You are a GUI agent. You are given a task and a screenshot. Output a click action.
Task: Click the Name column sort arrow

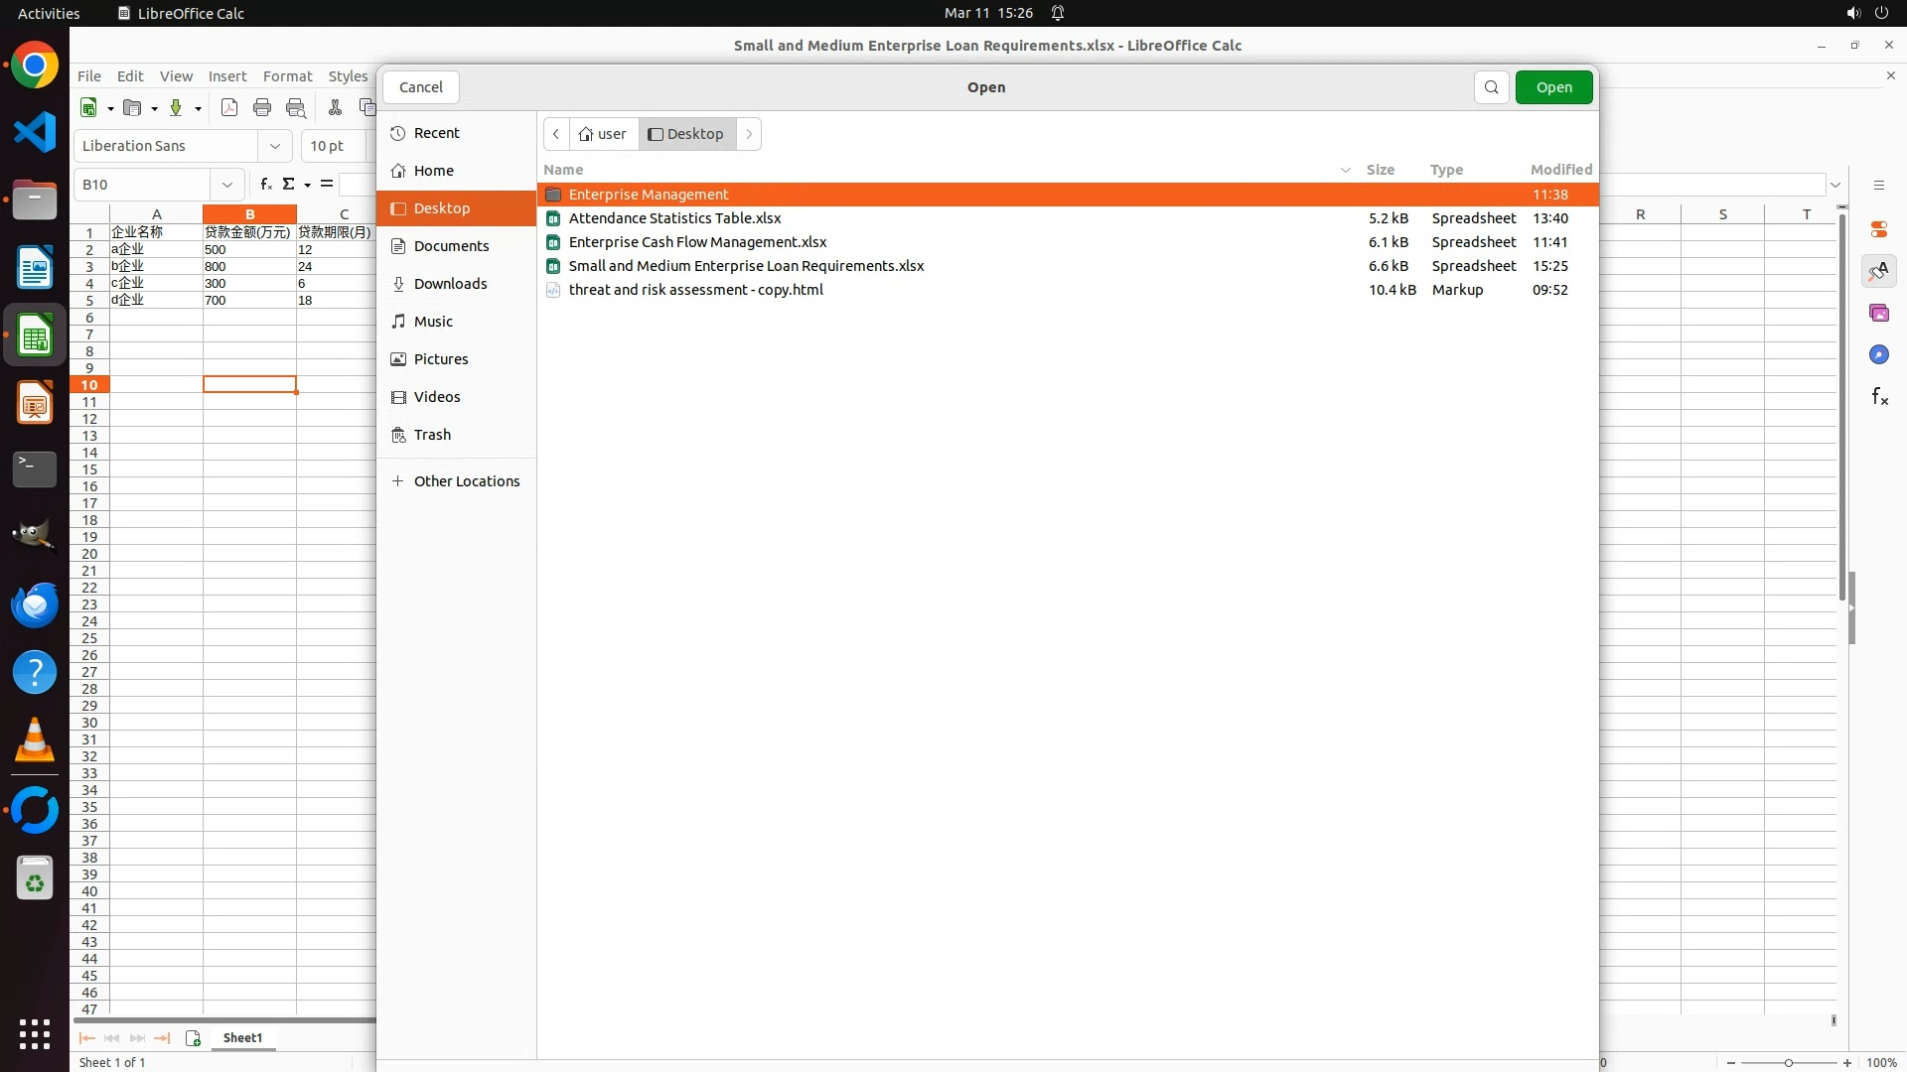(x=1345, y=170)
